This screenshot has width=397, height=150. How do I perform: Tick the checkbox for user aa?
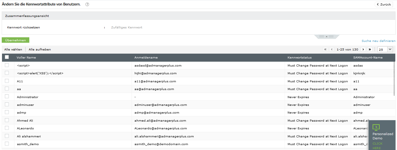(x=7, y=89)
